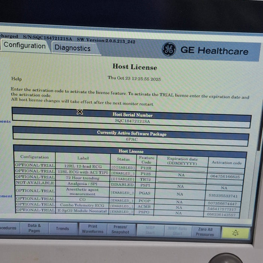Viewport: 263px width, 263px height.
Task: Click activation code field for P12R
Action: tap(226, 170)
